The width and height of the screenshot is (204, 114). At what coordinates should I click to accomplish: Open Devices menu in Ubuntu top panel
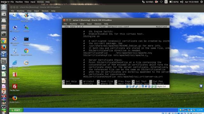click(40, 2)
